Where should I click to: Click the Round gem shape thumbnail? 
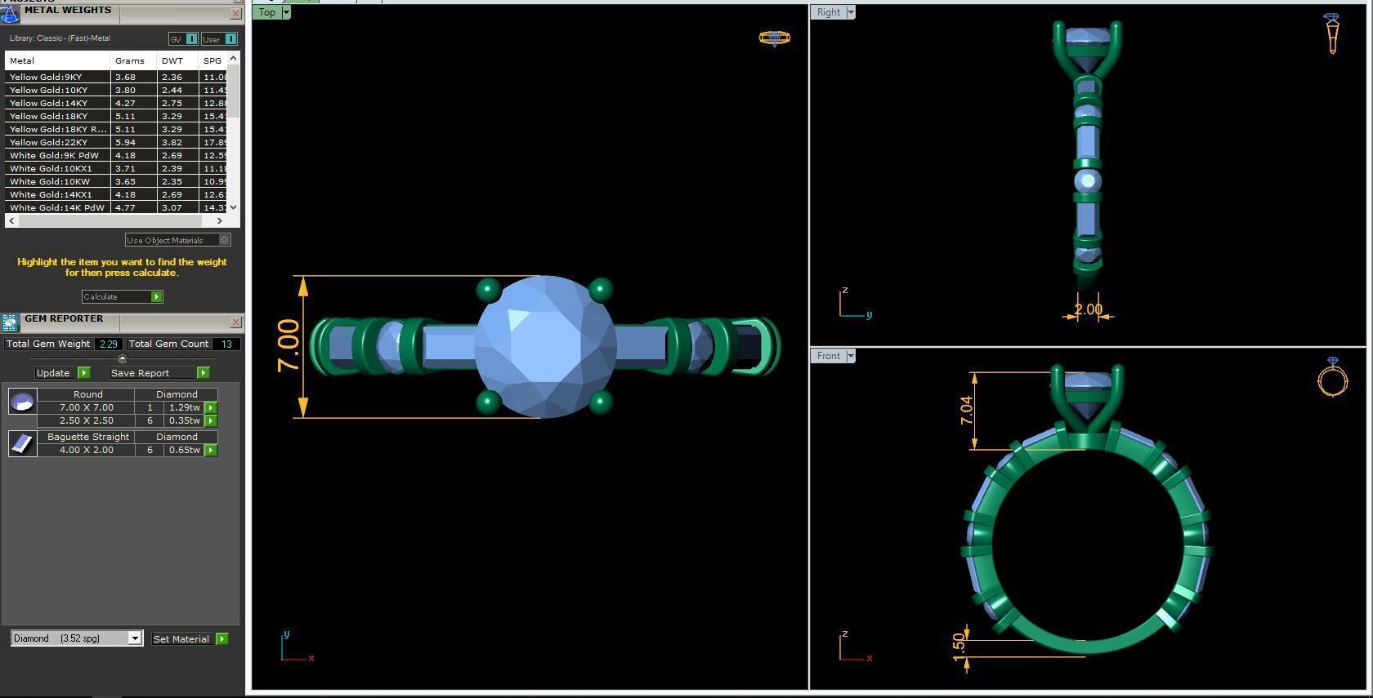pos(22,401)
